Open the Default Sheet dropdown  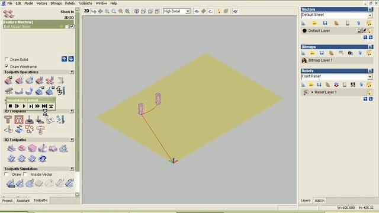[370, 15]
